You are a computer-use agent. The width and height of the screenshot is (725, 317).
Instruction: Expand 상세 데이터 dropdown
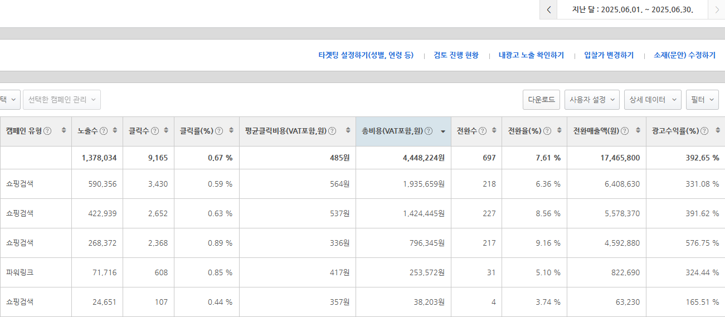click(653, 100)
